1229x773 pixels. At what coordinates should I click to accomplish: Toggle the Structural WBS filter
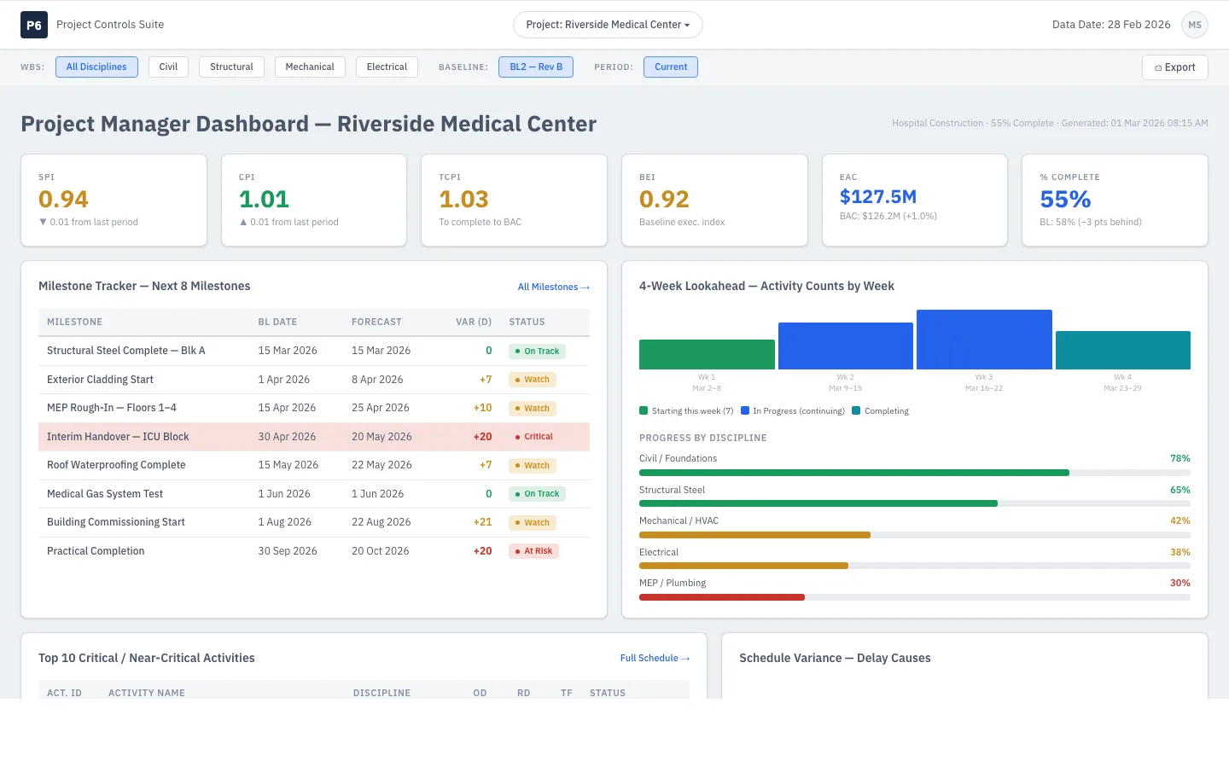click(x=231, y=67)
